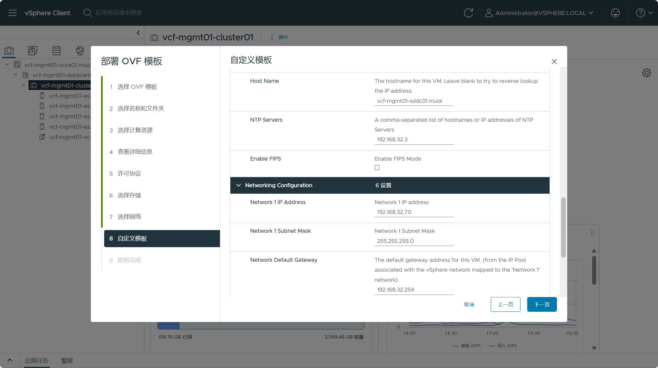Screen dimensions: 658x368
Task: Switch to the 警报 tab
Action: click(x=67, y=361)
